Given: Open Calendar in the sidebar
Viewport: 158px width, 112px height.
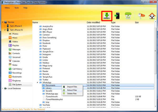Looking at the screenshot, I should (x=16, y=61).
